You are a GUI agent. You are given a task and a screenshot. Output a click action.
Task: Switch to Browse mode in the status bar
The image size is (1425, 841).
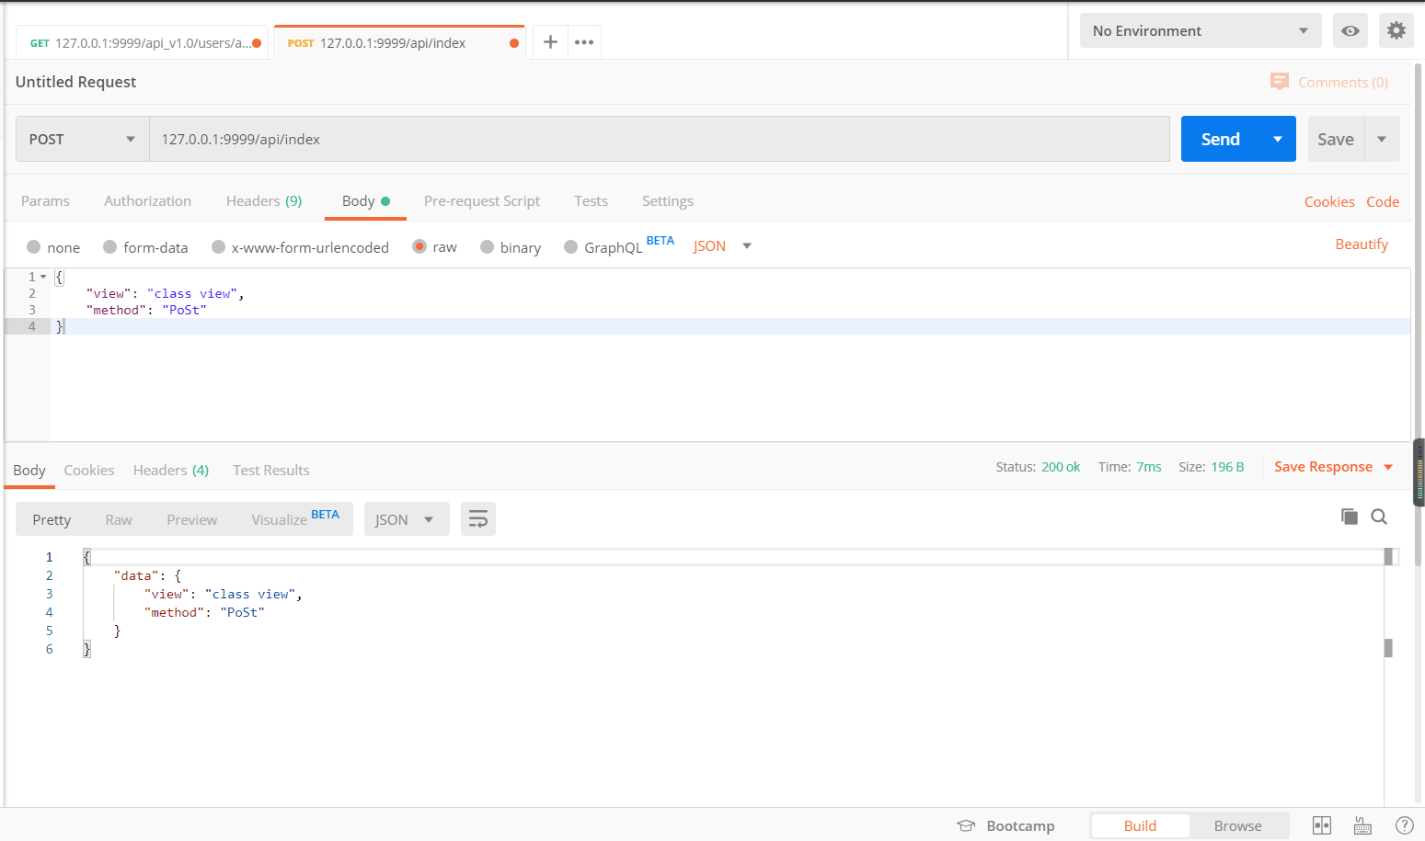pos(1237,825)
